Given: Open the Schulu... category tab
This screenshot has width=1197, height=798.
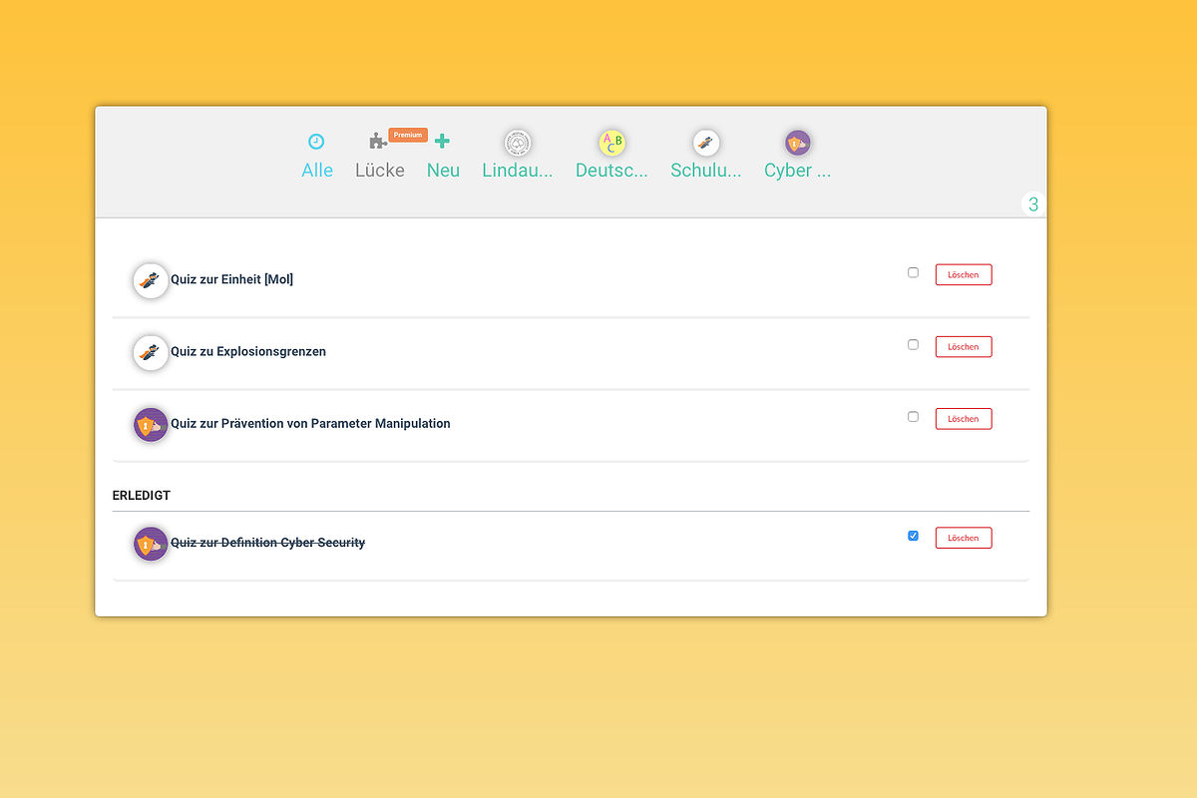Looking at the screenshot, I should 706,171.
